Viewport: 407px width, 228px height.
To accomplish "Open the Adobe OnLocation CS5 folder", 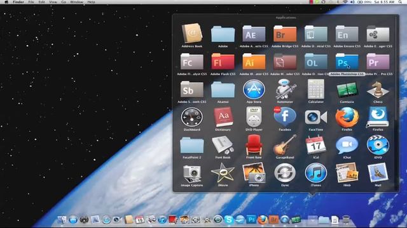I will (316, 61).
